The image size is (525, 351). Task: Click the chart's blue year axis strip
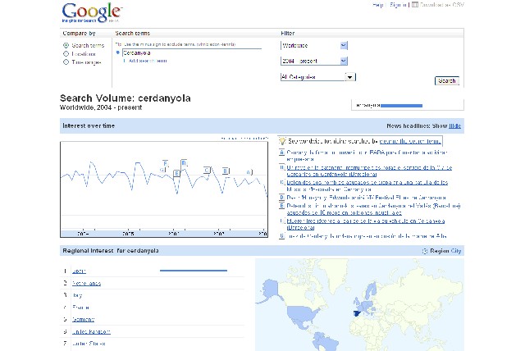[x=164, y=234]
